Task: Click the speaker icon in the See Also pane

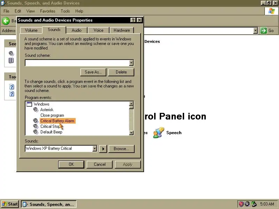Action: [x=11, y=53]
